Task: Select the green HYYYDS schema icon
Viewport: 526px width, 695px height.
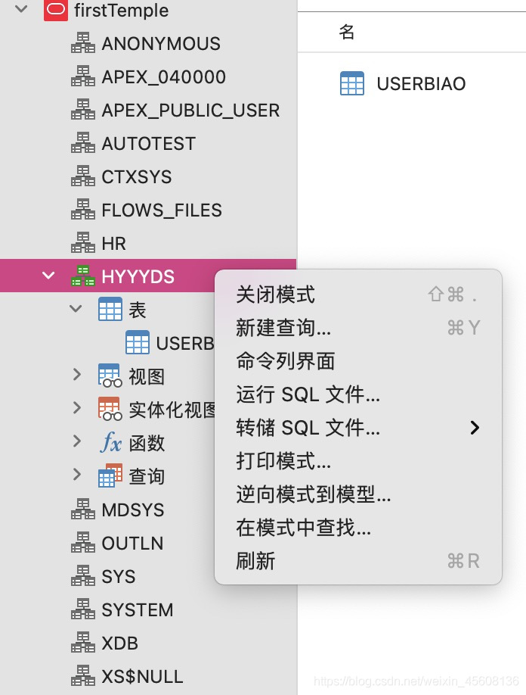Action: pos(83,277)
